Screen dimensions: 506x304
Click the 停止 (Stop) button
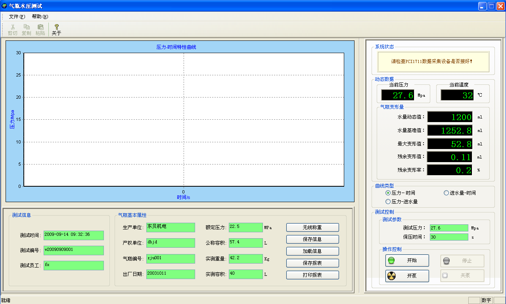(462, 261)
